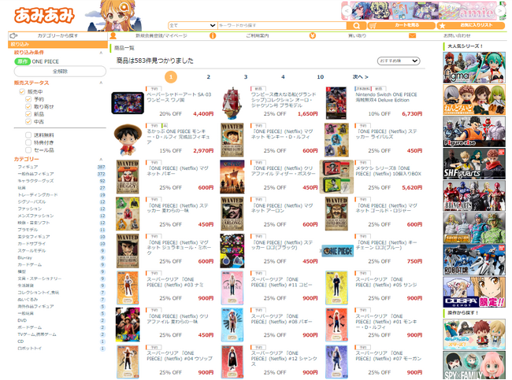This screenshot has width=512, height=380.
Task: Click the 全解除 clear filters button
Action: pos(60,71)
